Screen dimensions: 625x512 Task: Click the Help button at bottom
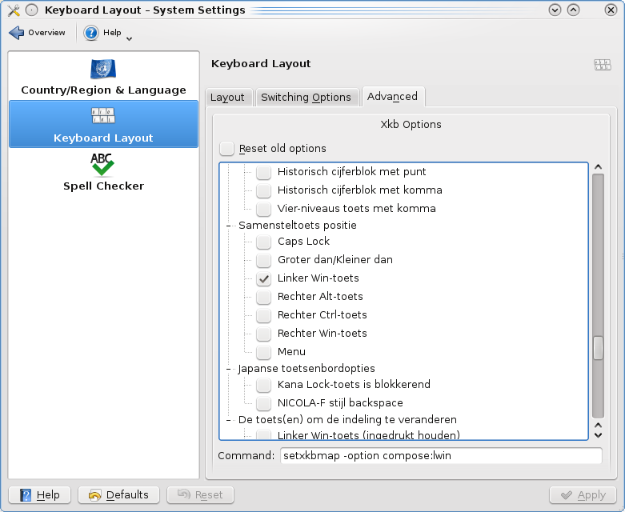[39, 495]
